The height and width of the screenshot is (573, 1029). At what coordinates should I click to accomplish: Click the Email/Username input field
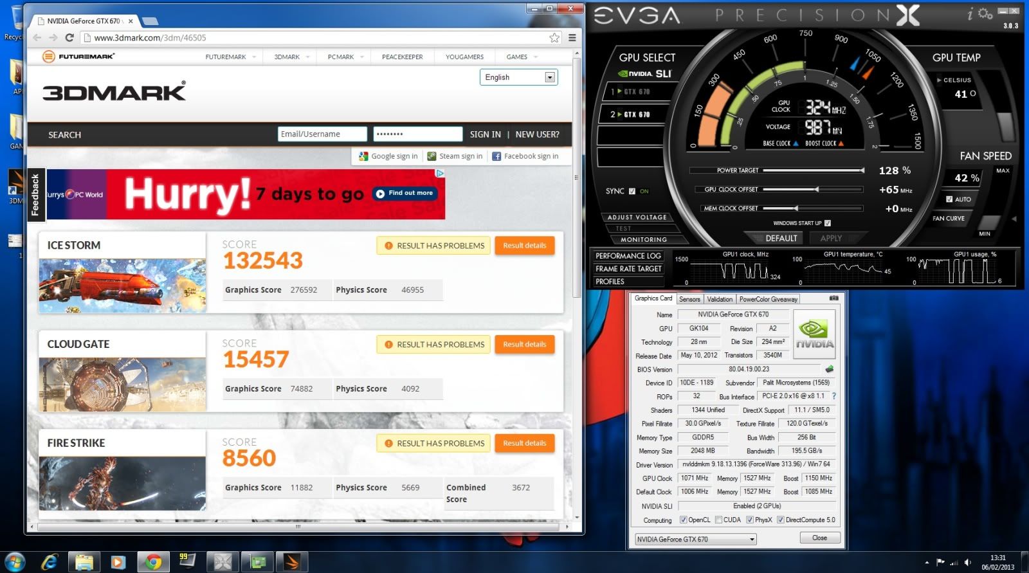322,134
